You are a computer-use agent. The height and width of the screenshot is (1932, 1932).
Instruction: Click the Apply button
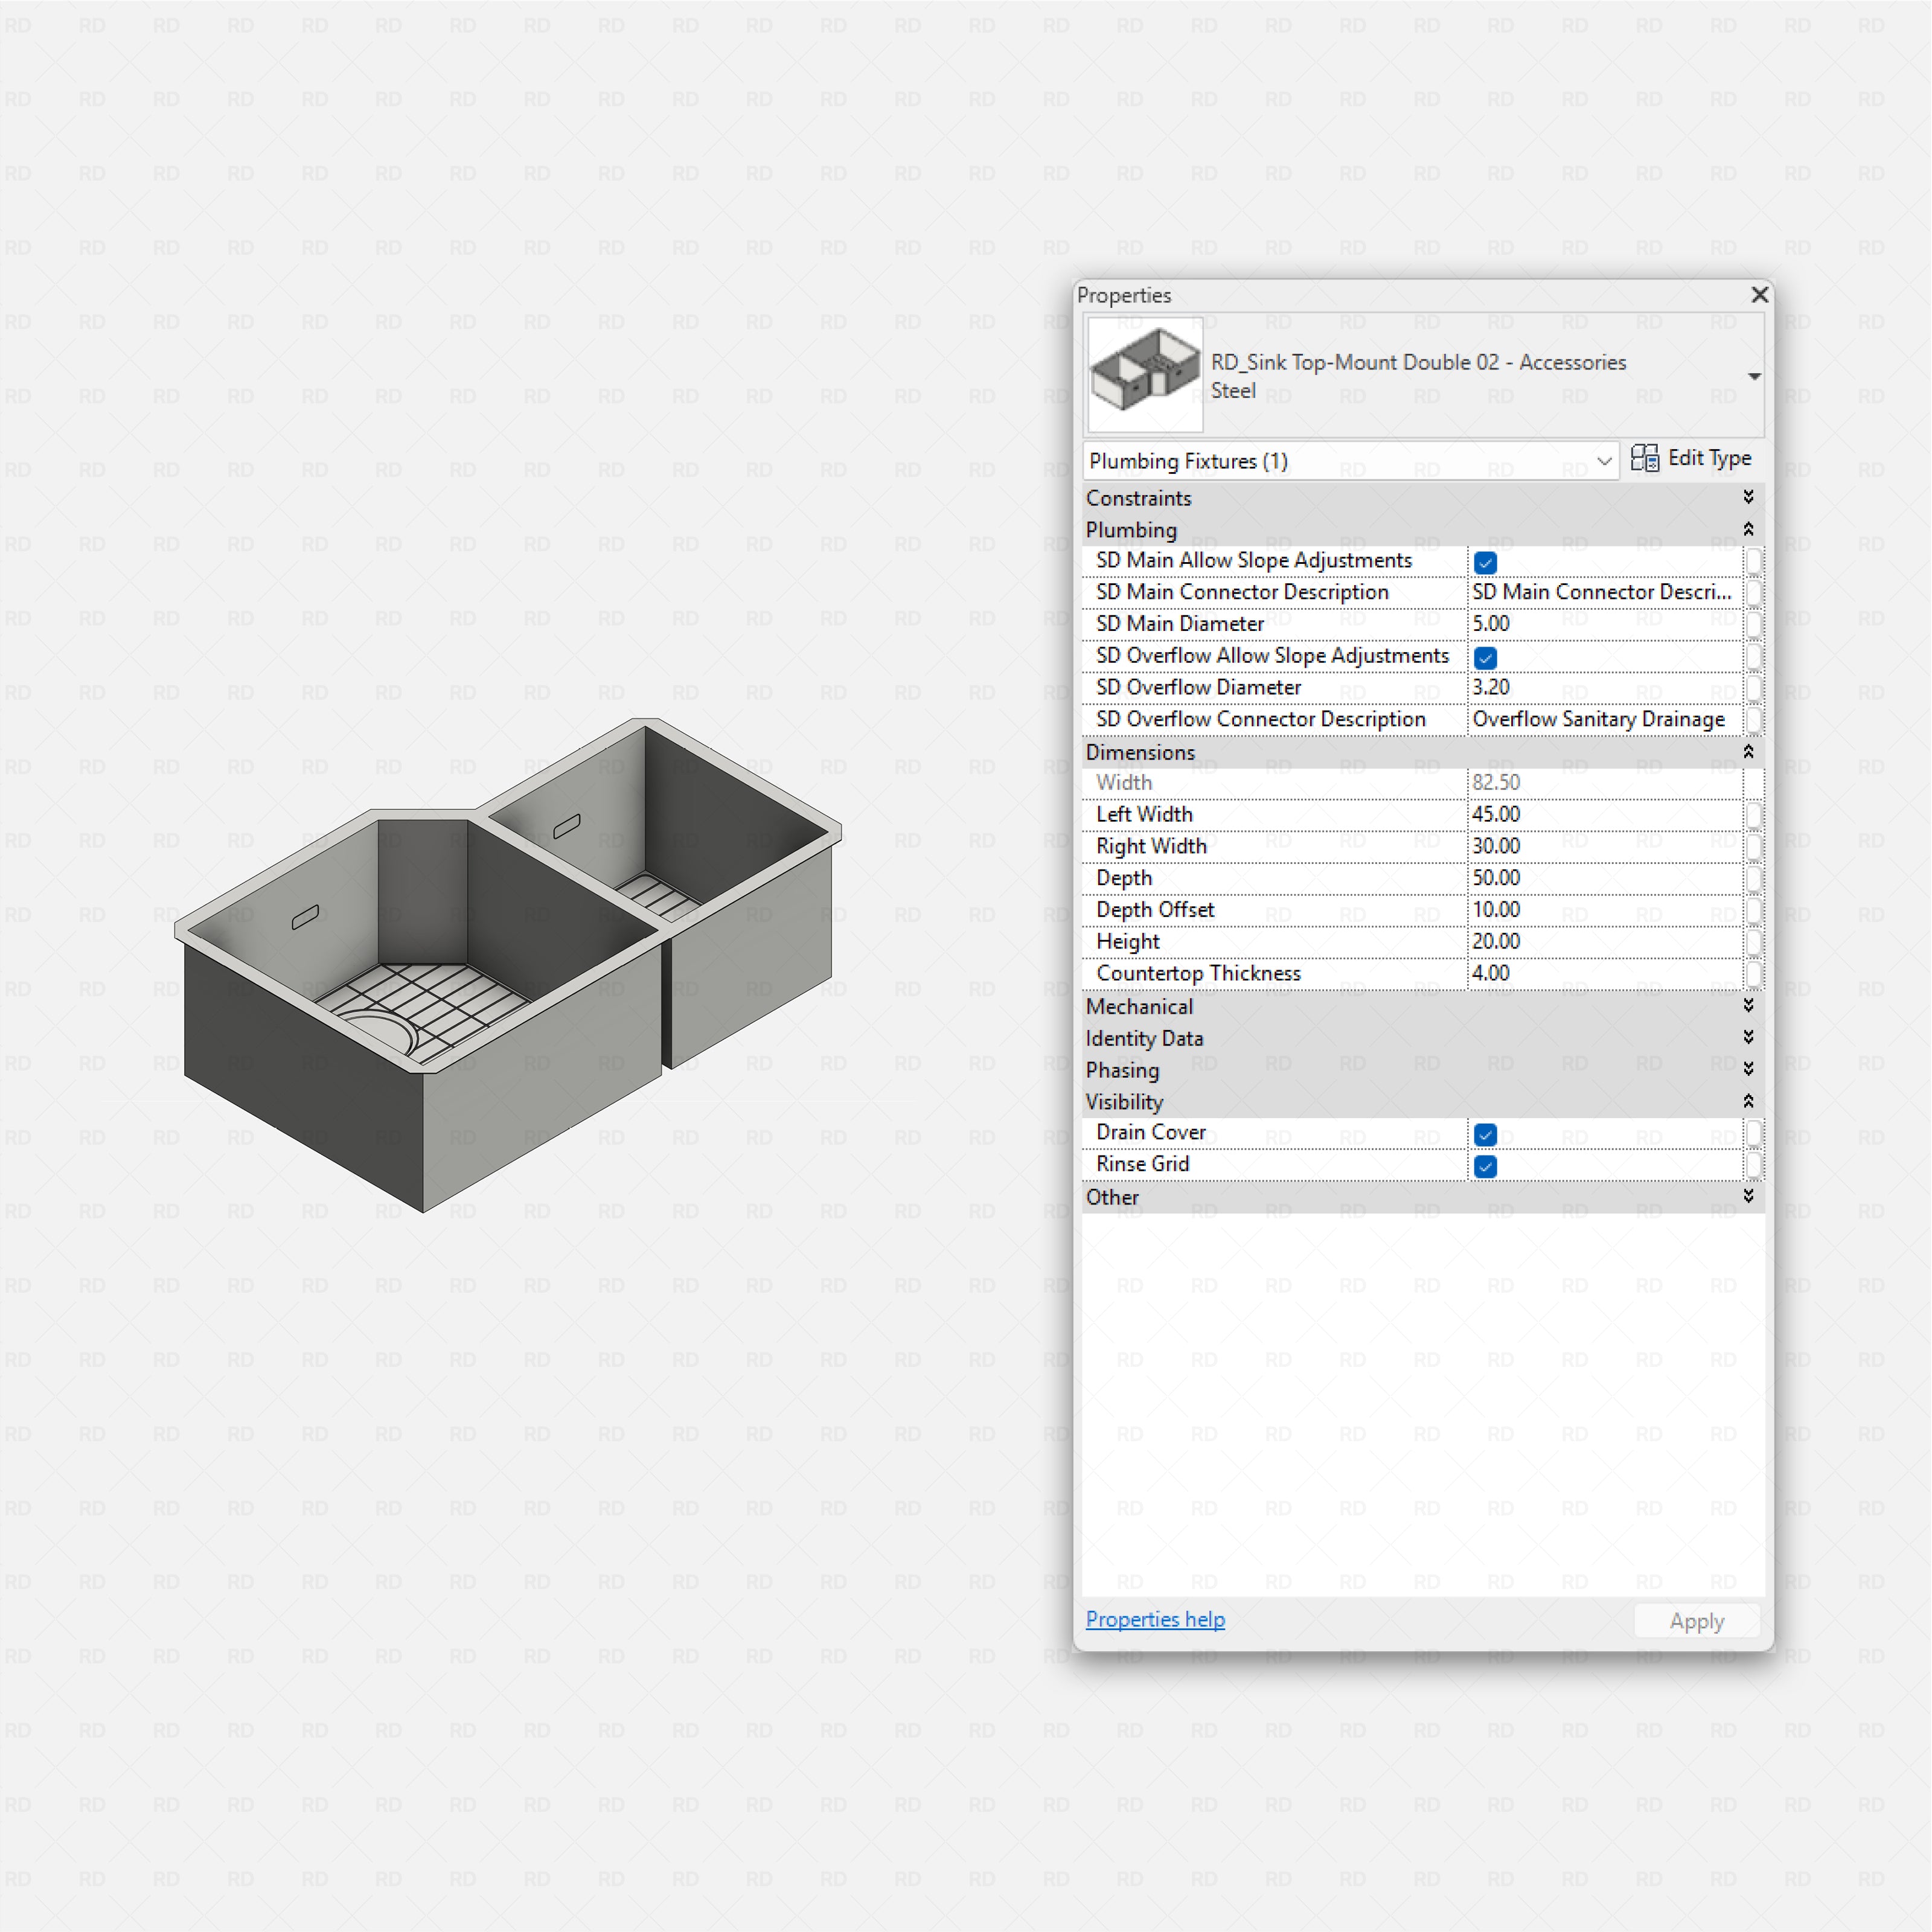(x=1696, y=1620)
